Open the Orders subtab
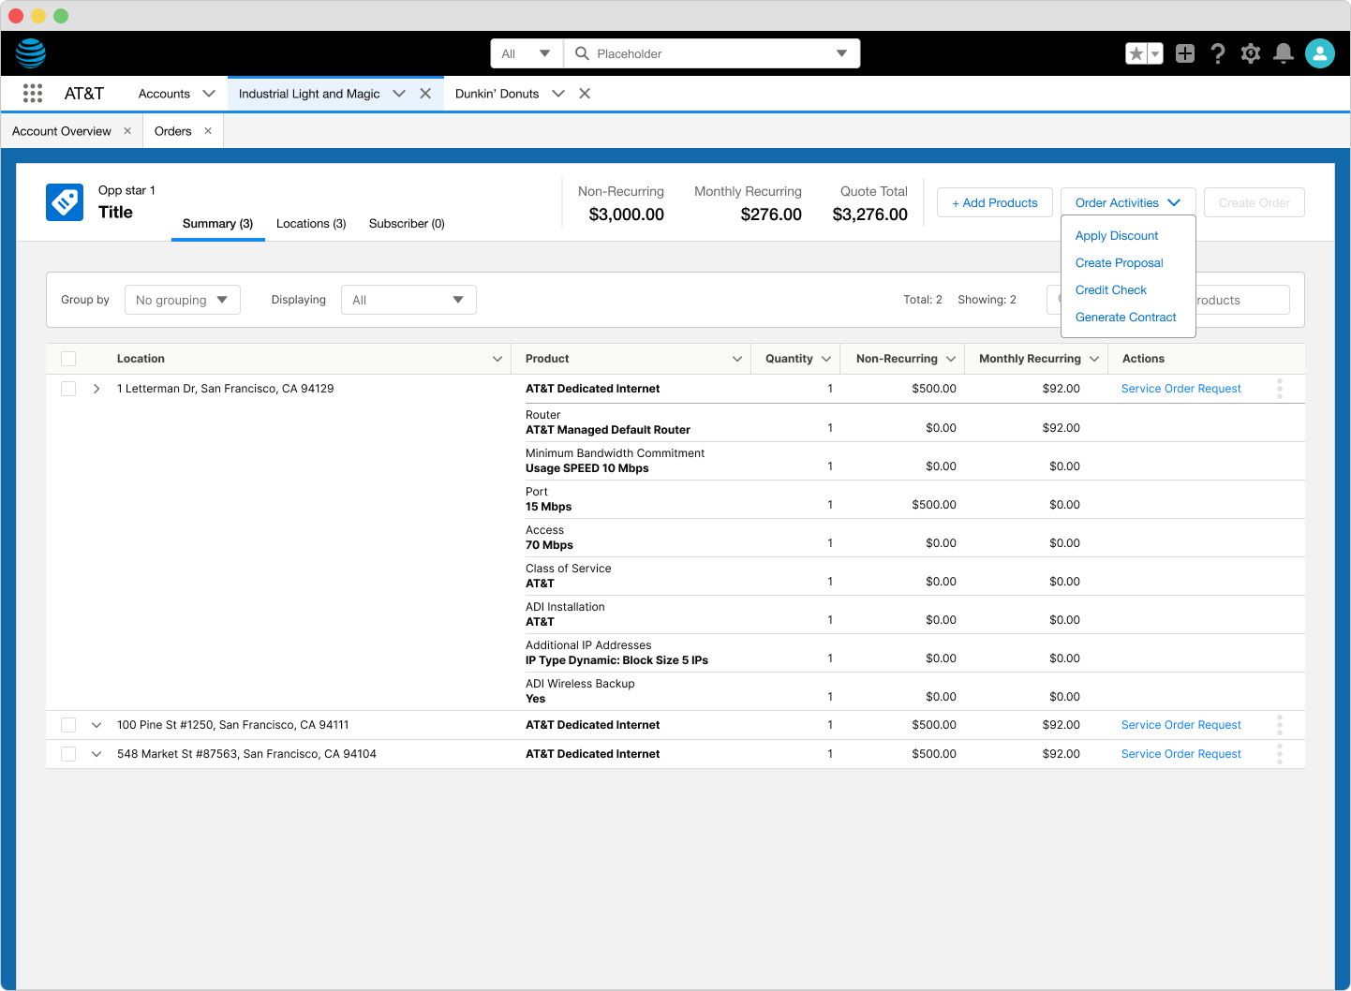The image size is (1351, 991). (x=173, y=131)
